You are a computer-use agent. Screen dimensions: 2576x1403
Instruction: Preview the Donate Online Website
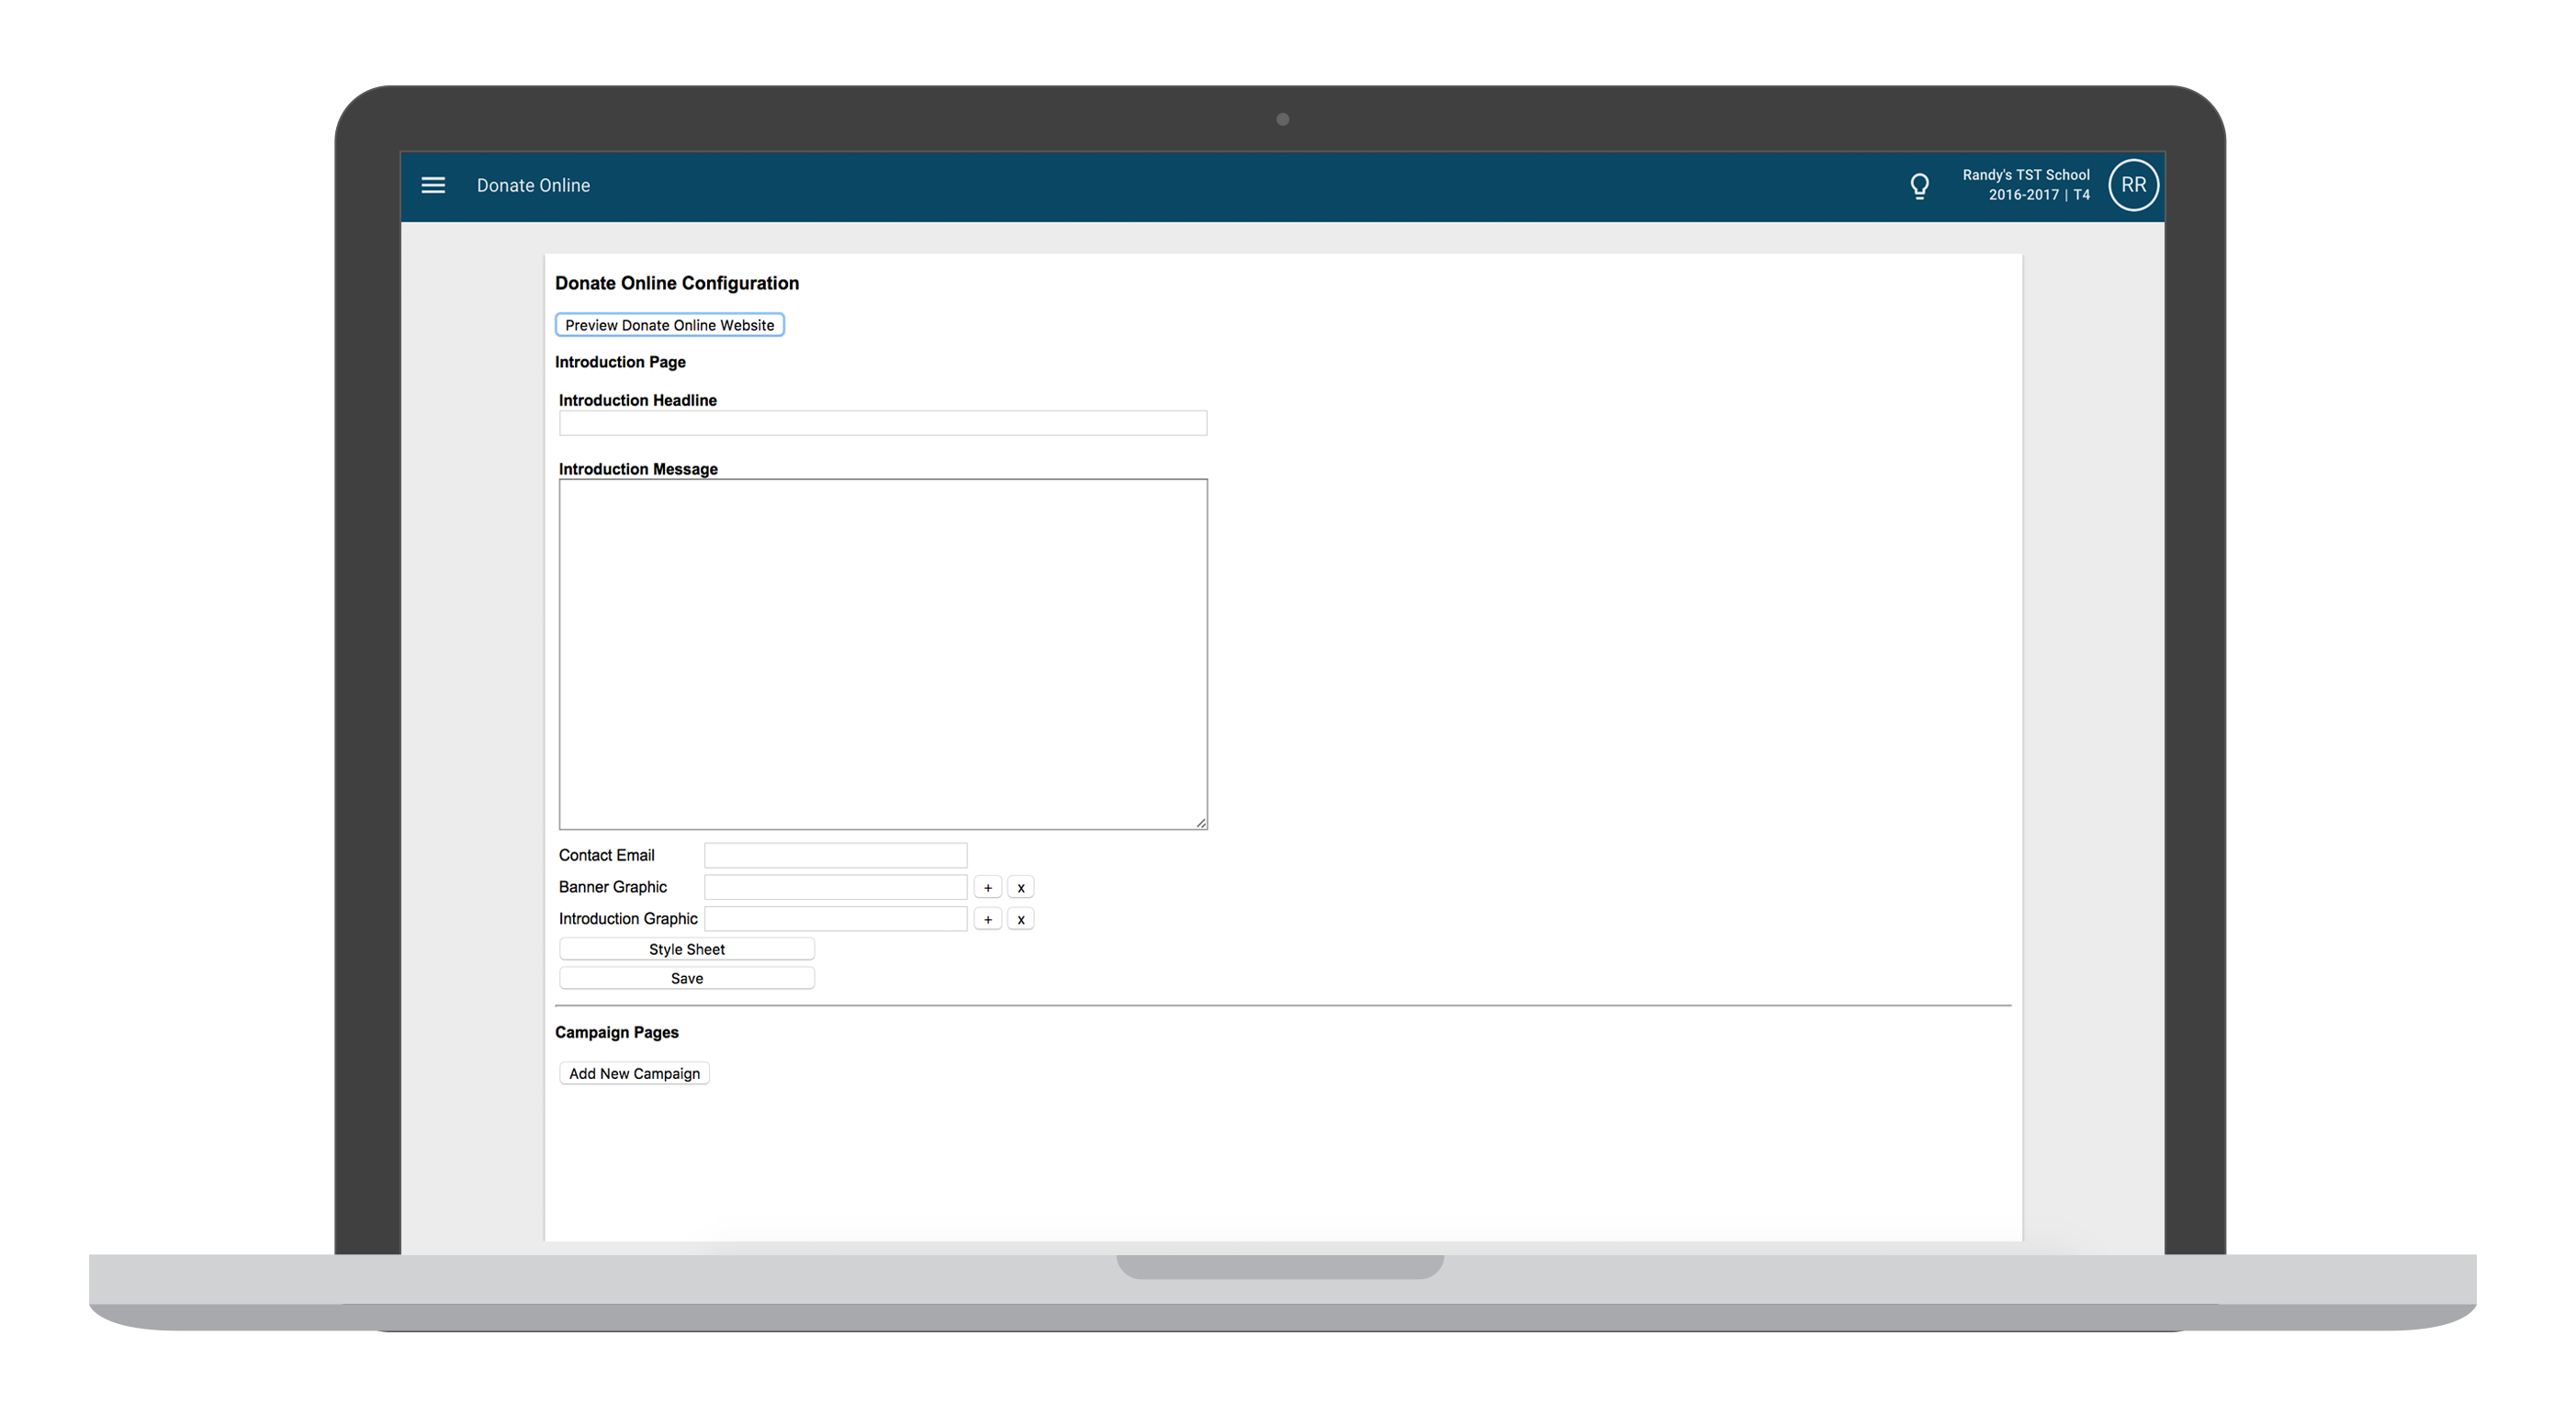coord(669,325)
